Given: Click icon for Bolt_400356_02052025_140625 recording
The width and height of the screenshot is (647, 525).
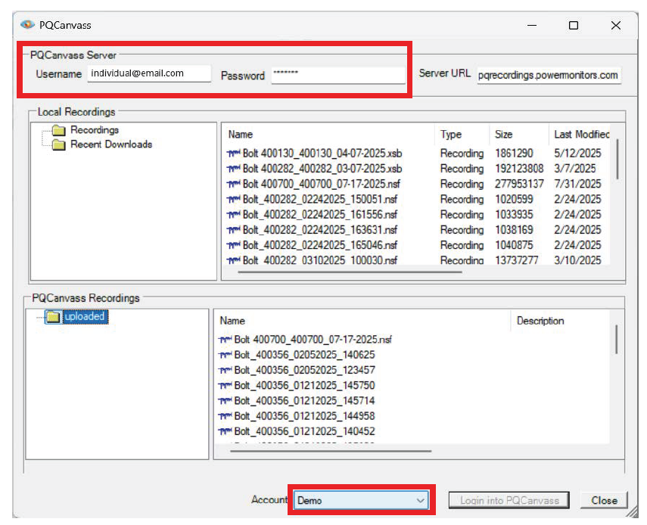Looking at the screenshot, I should pos(225,356).
